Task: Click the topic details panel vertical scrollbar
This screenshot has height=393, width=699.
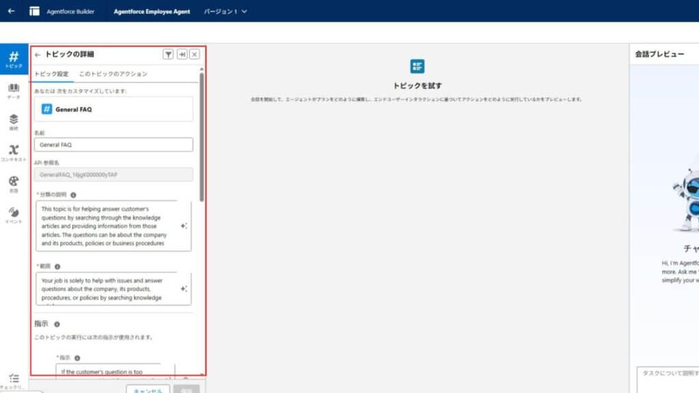Action: 201,136
